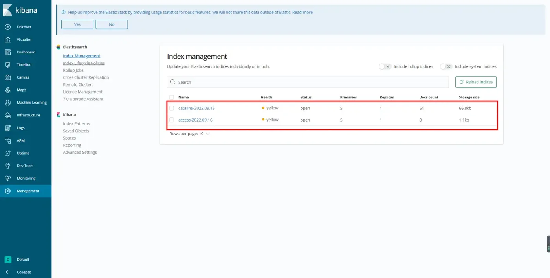Sort by the Health column header
Image resolution: width=550 pixels, height=278 pixels.
[x=266, y=97]
